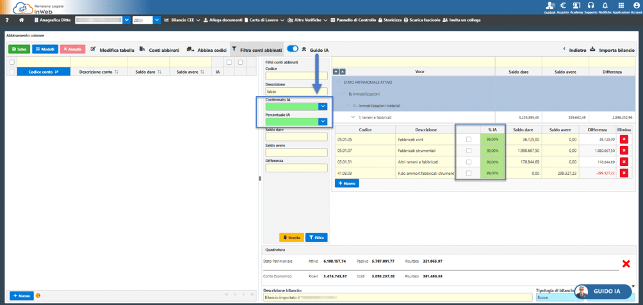Go to the home page icon
Viewport: 643px width, 305px height.
(21, 20)
